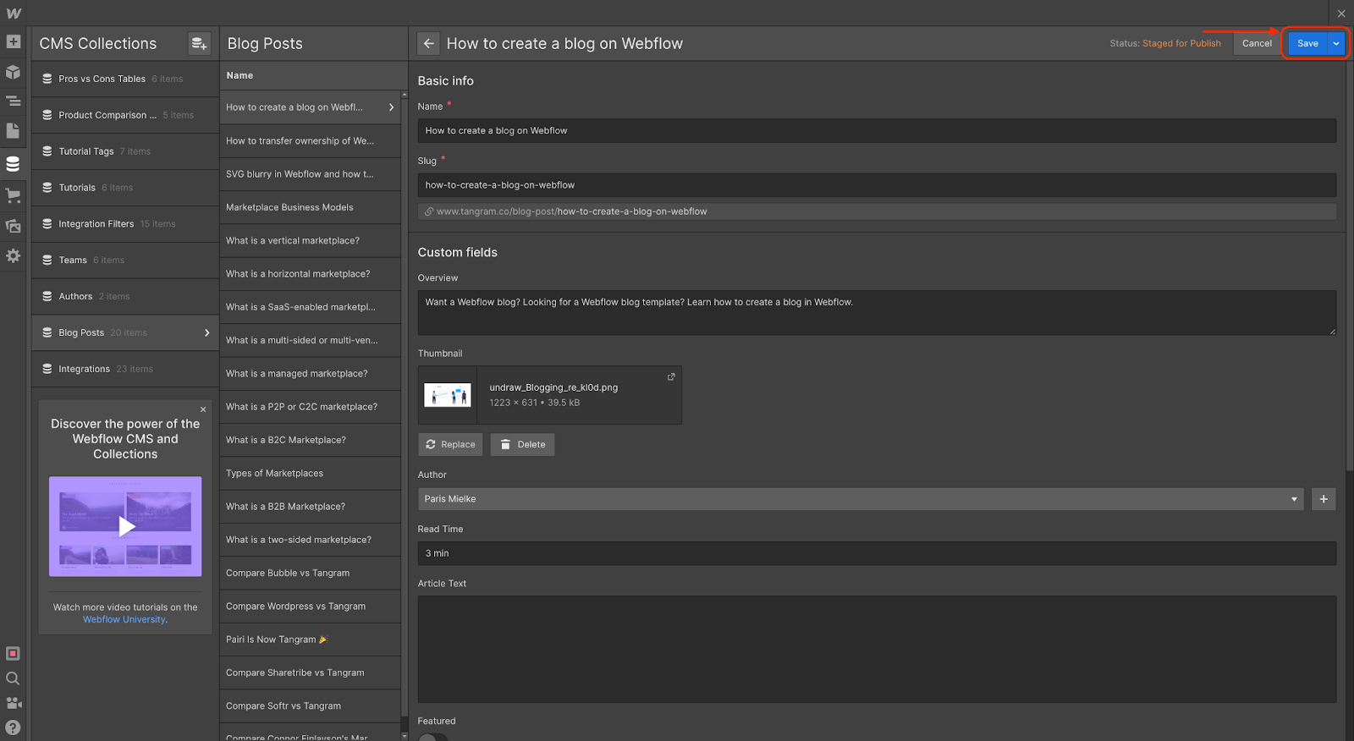Add a new author with plus button
The height and width of the screenshot is (741, 1354).
point(1324,499)
